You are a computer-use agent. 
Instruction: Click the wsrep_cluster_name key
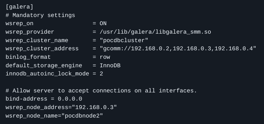pyautogui.click(x=37, y=40)
